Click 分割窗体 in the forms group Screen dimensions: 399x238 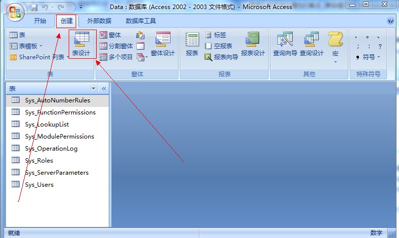pos(116,46)
